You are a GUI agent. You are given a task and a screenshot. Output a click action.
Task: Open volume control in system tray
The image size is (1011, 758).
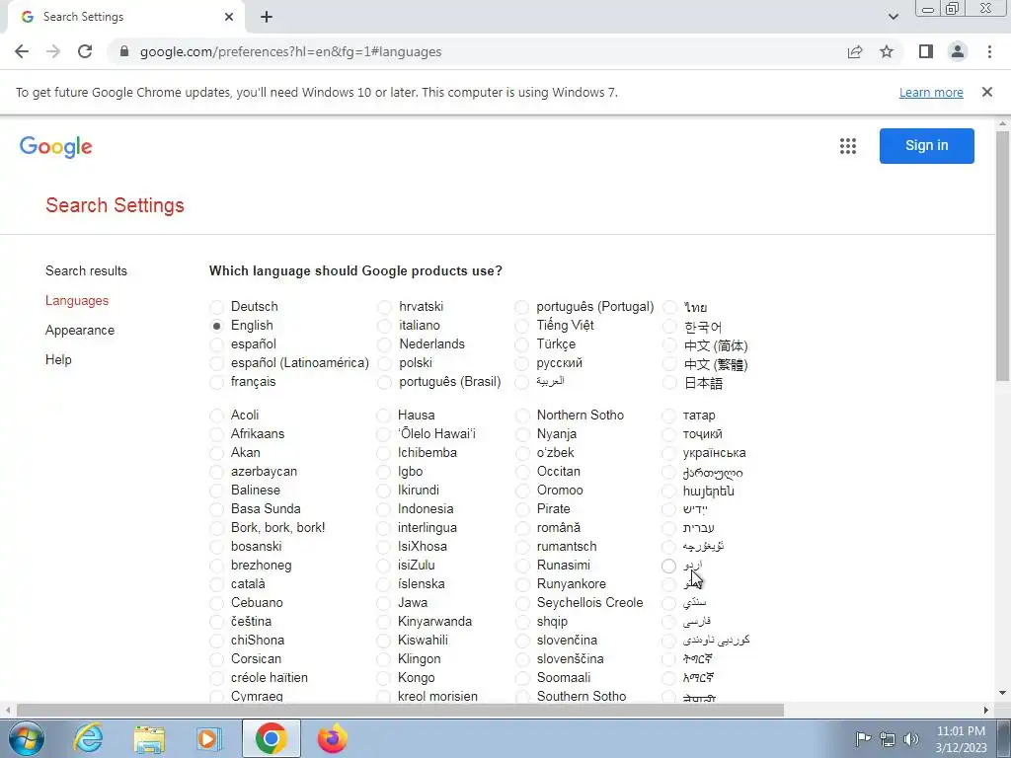pyautogui.click(x=911, y=738)
